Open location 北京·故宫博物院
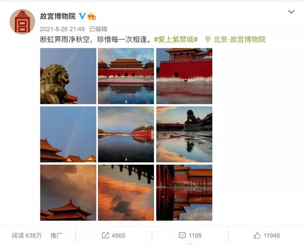Viewport: 304px width, 245px height. 239,39
